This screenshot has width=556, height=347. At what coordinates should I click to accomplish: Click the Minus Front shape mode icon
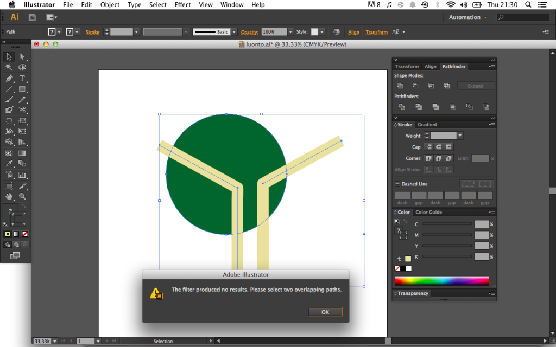point(415,86)
